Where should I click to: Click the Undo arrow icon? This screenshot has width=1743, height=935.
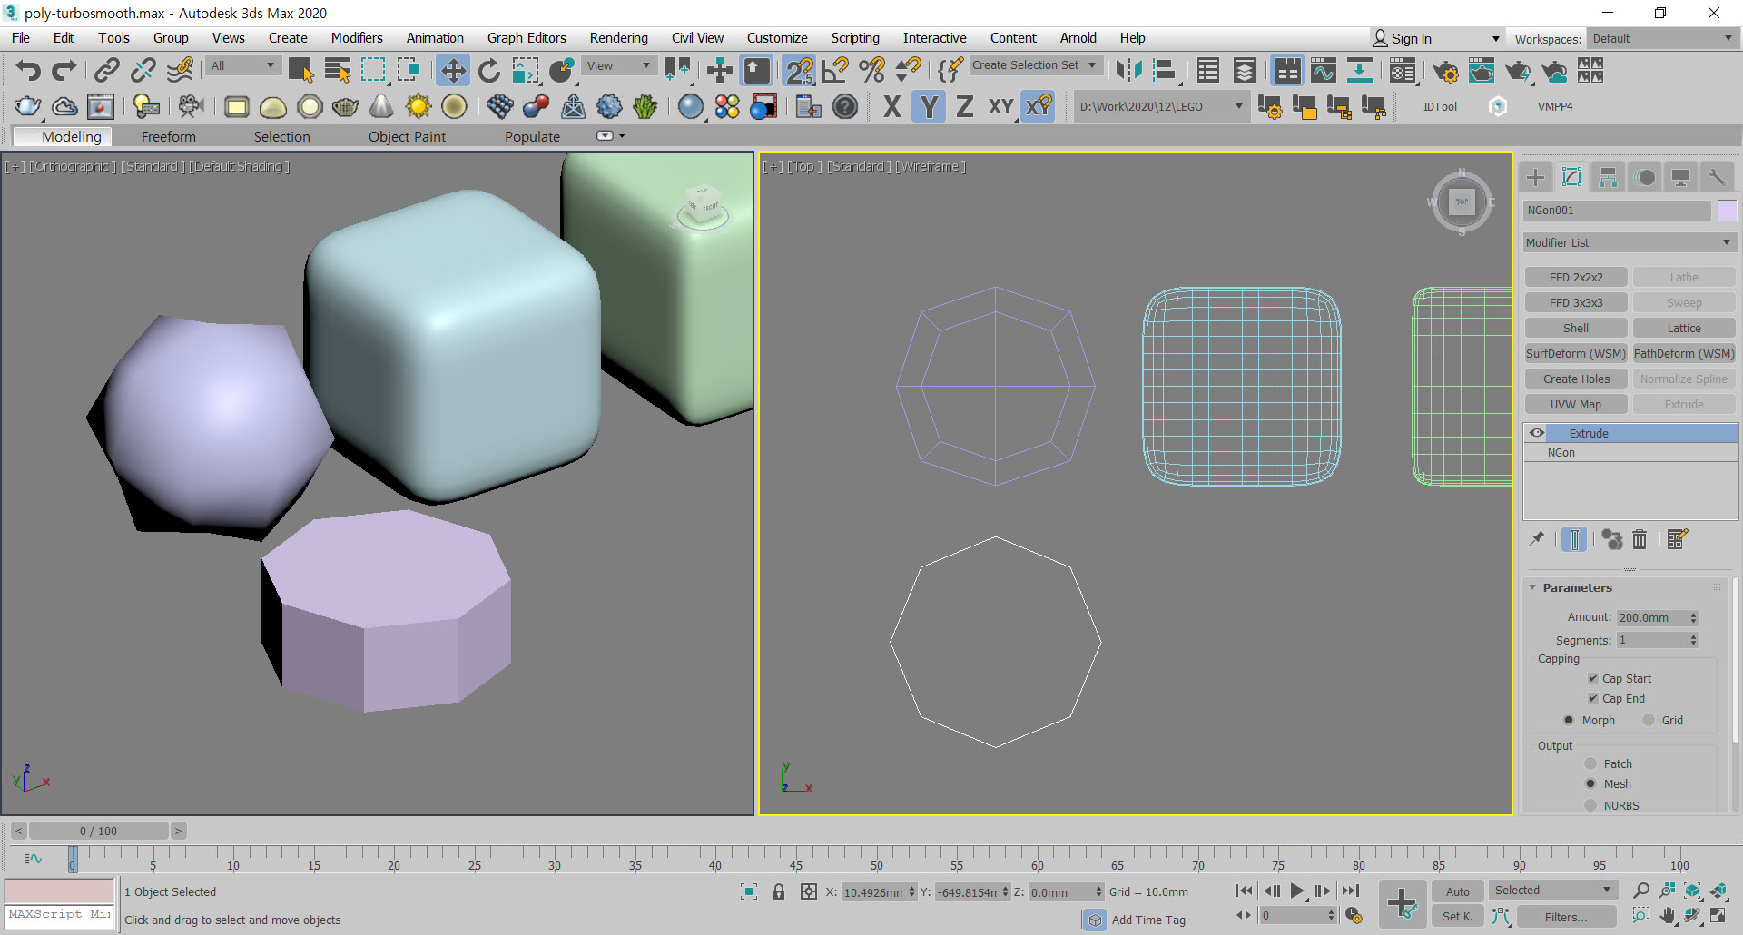[28, 70]
